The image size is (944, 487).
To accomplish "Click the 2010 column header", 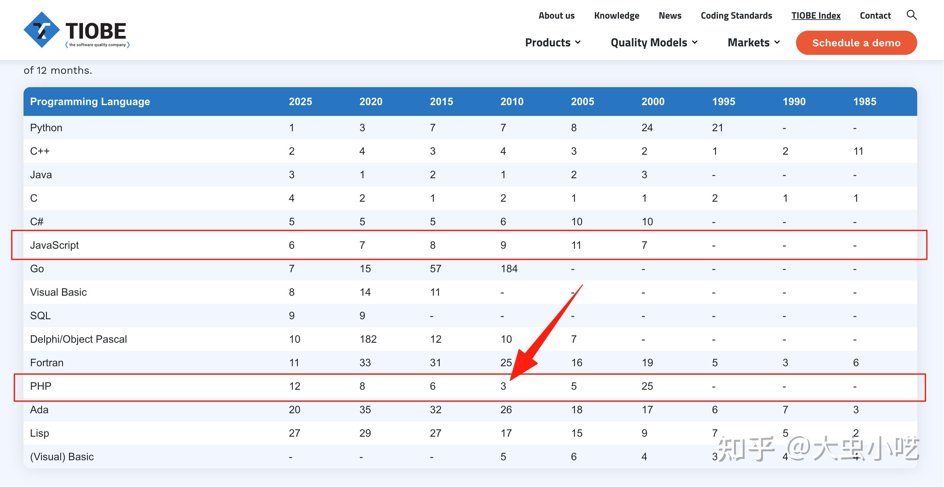I will (512, 102).
